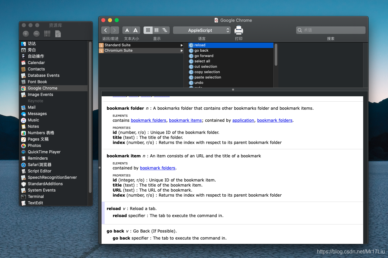Open the bookmark folders link
Viewport: 388px width, 258px height.
click(149, 120)
